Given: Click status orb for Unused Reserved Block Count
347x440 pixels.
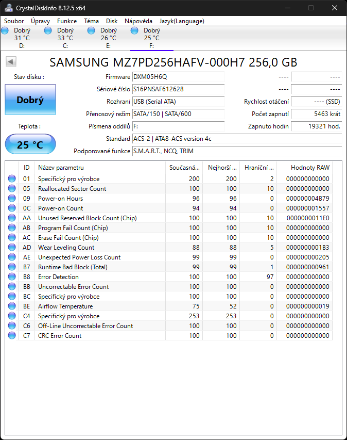Looking at the screenshot, I should coord(12,218).
